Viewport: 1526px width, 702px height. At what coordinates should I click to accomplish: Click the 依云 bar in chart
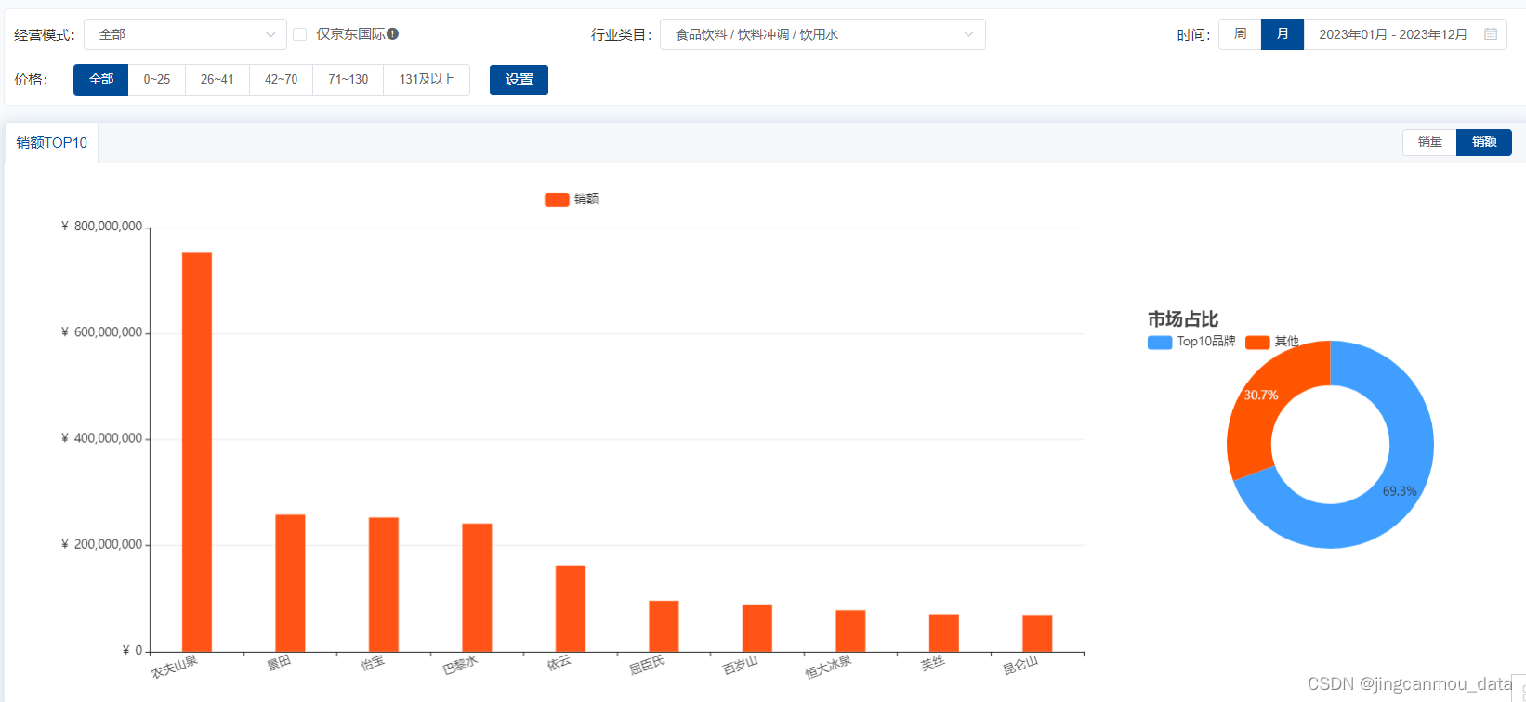point(571,609)
